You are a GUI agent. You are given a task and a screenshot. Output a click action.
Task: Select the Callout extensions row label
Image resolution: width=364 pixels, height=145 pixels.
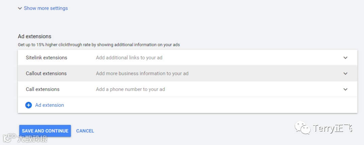click(x=46, y=73)
